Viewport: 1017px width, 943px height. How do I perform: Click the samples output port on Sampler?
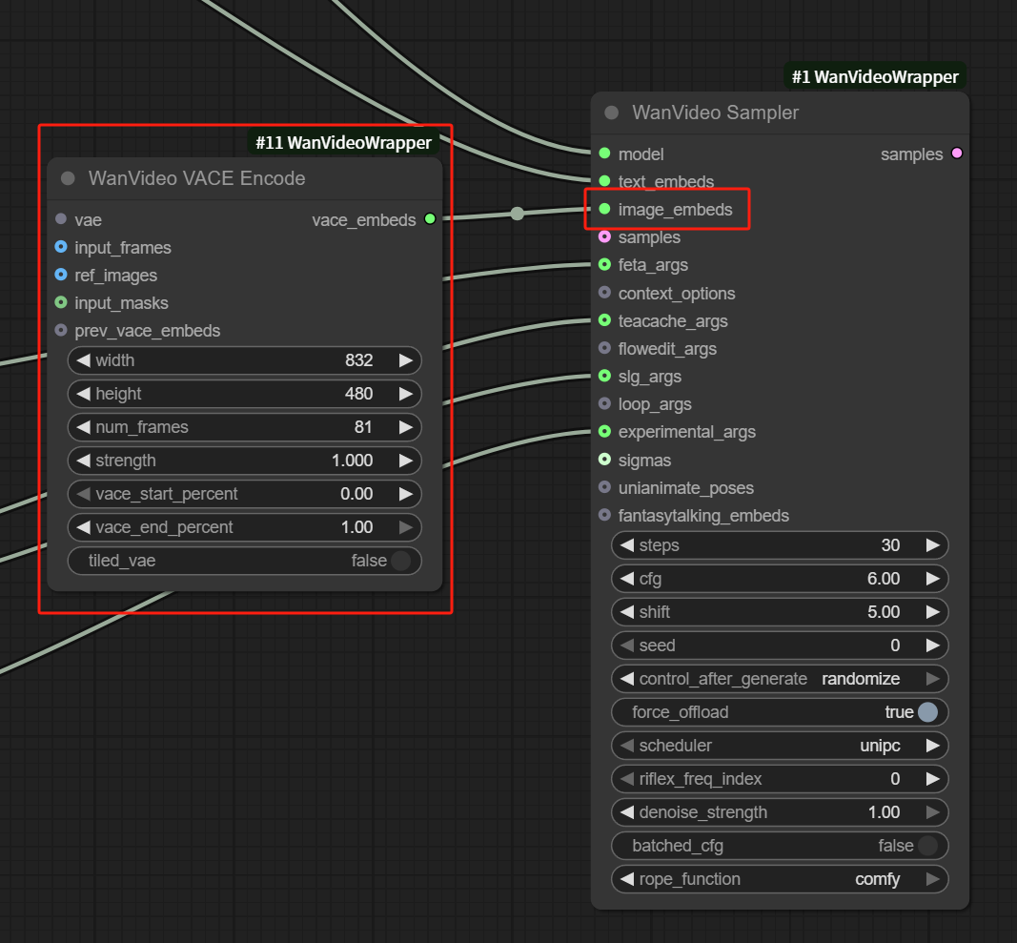pyautogui.click(x=957, y=154)
